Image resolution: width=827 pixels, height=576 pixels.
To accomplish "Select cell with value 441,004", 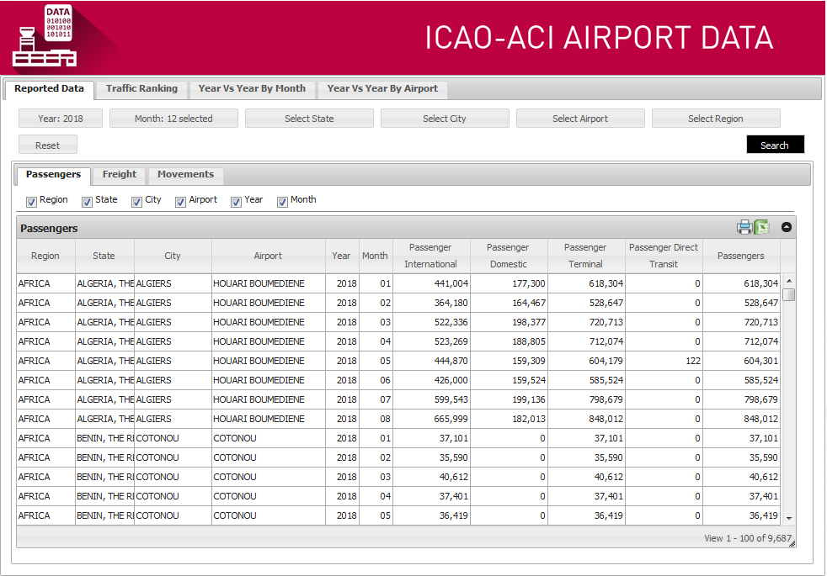I will [x=431, y=283].
